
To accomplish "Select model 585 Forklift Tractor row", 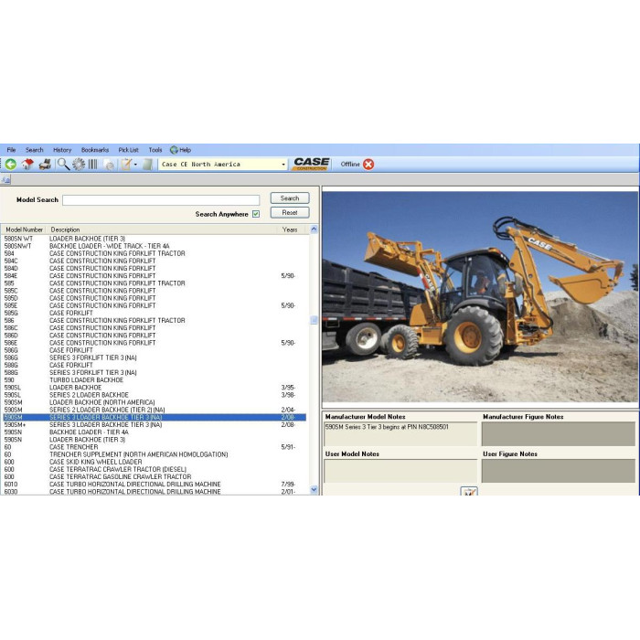I will tap(155, 283).
